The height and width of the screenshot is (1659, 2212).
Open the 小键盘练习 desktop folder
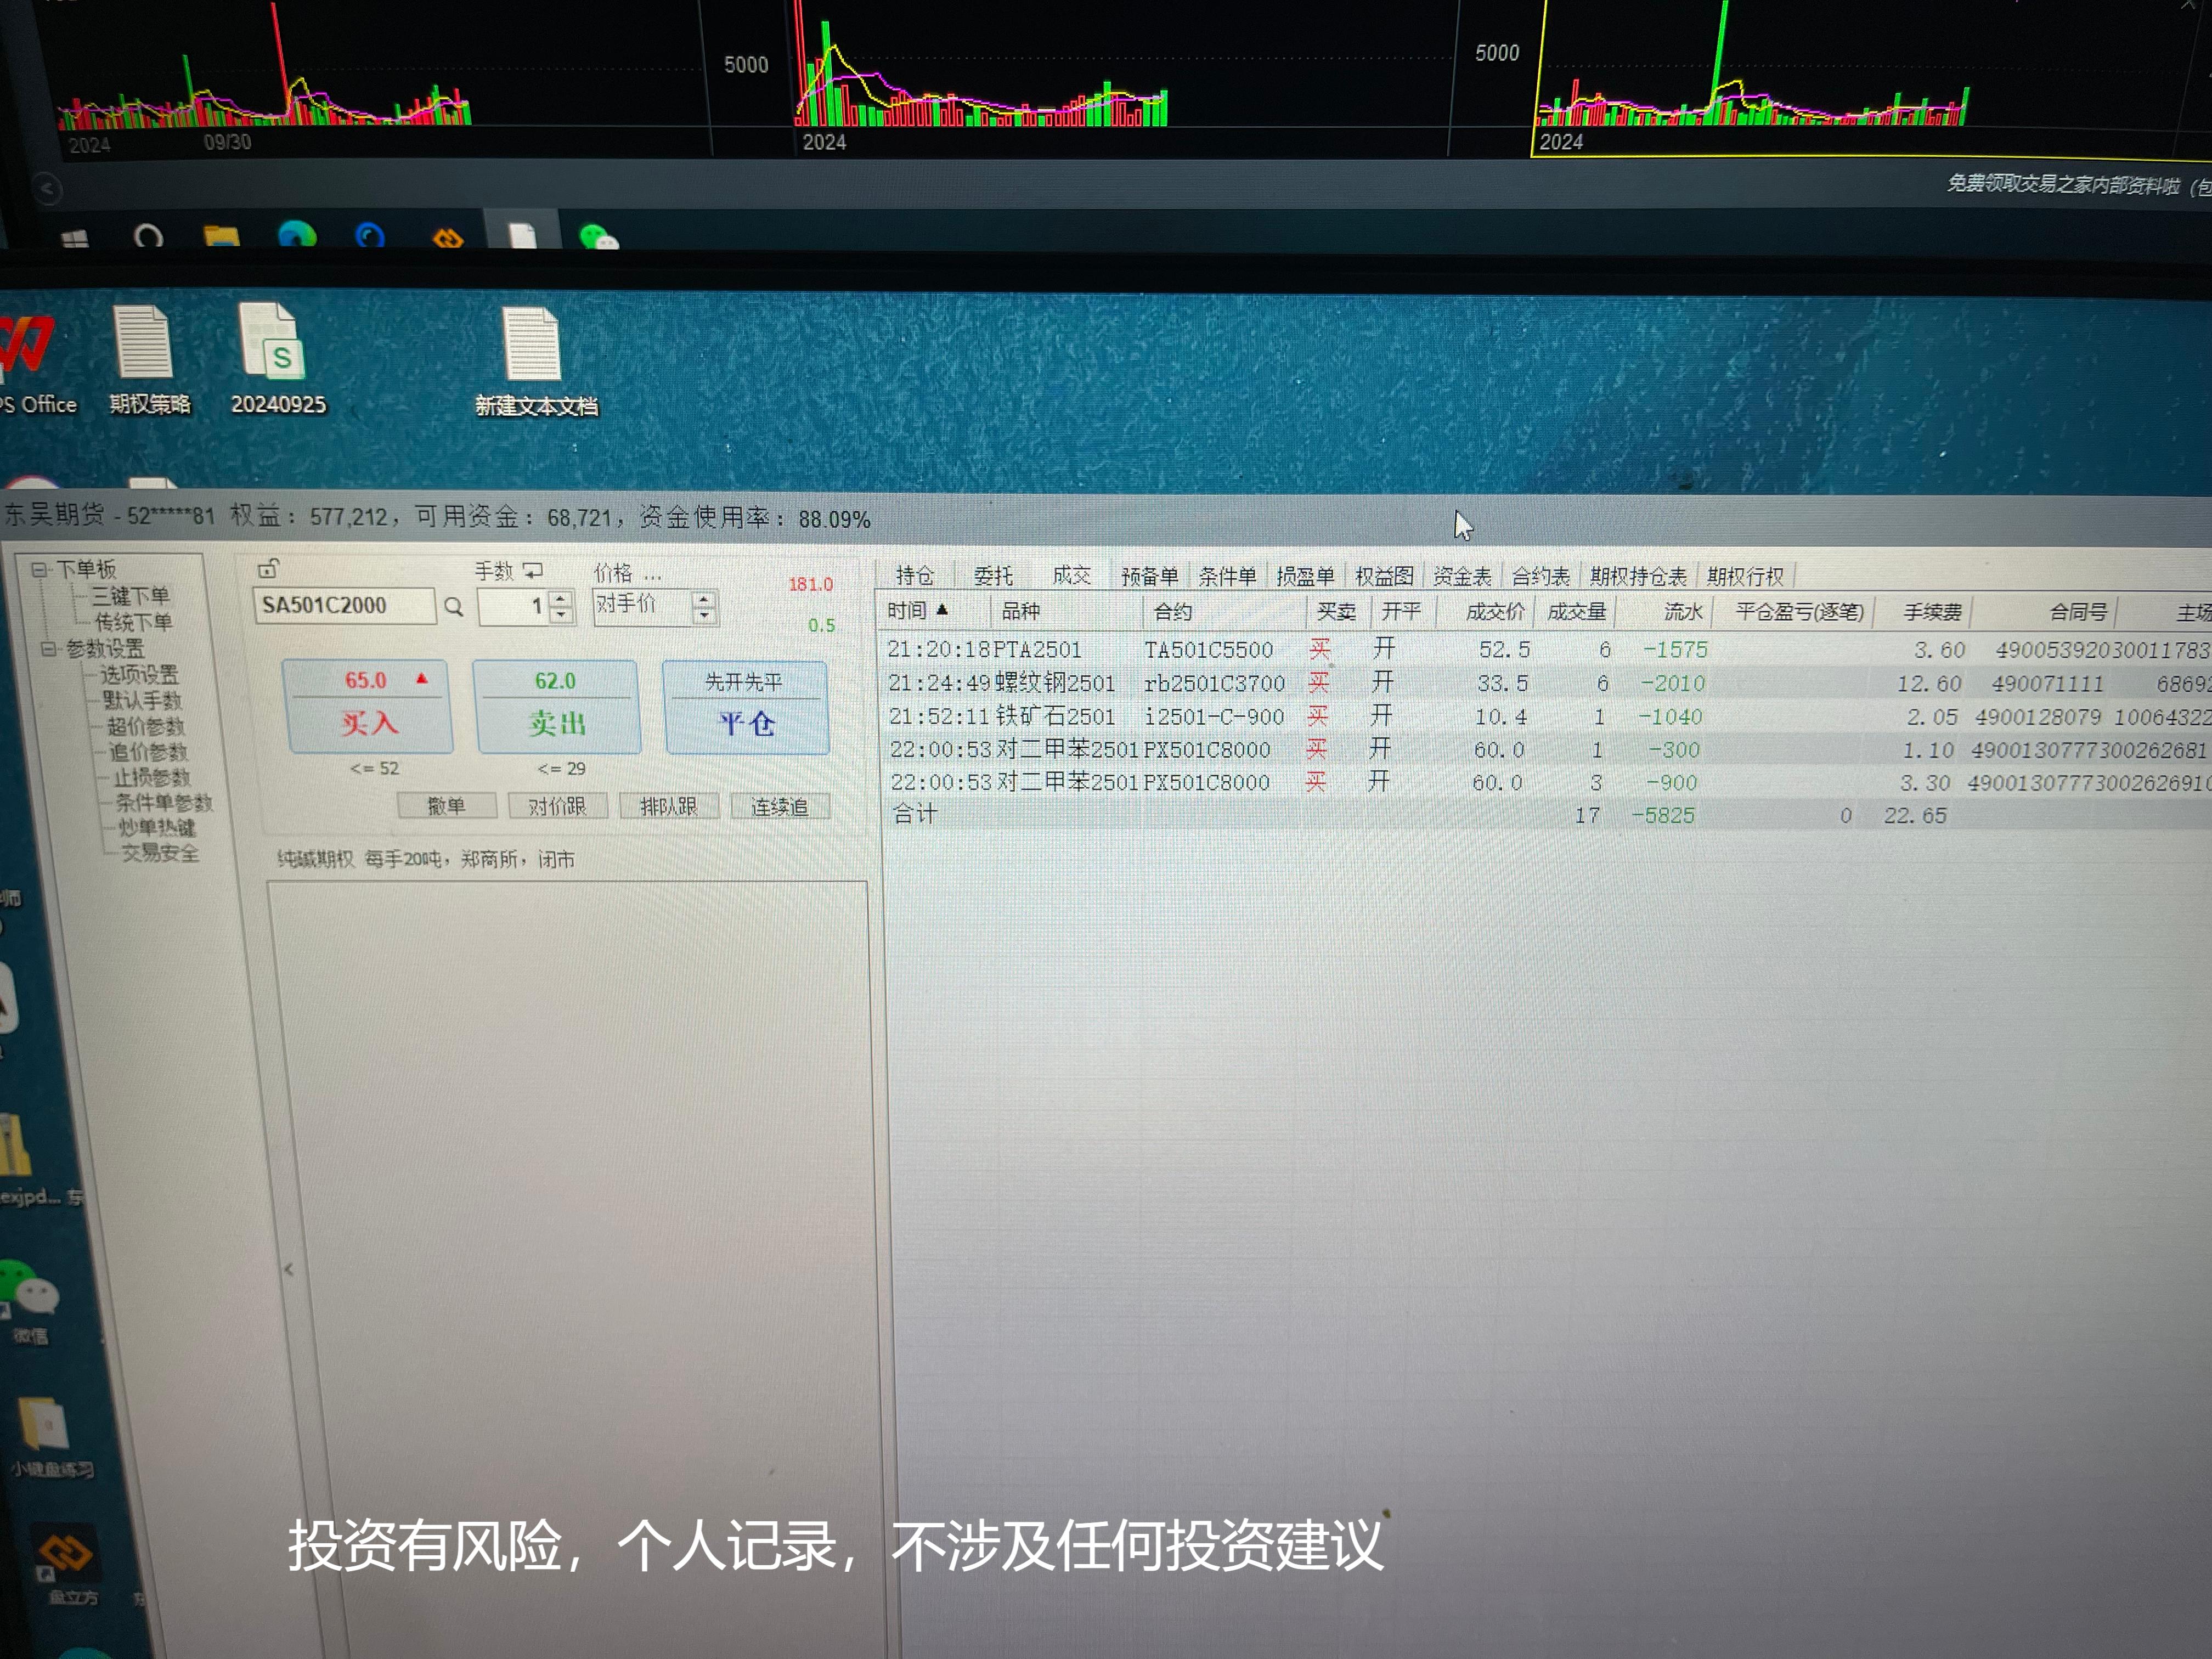pos(49,1437)
